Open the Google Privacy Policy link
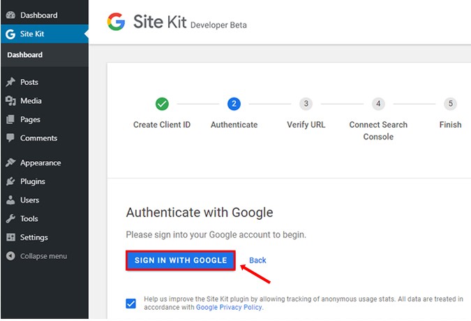The width and height of the screenshot is (471, 321). point(230,307)
